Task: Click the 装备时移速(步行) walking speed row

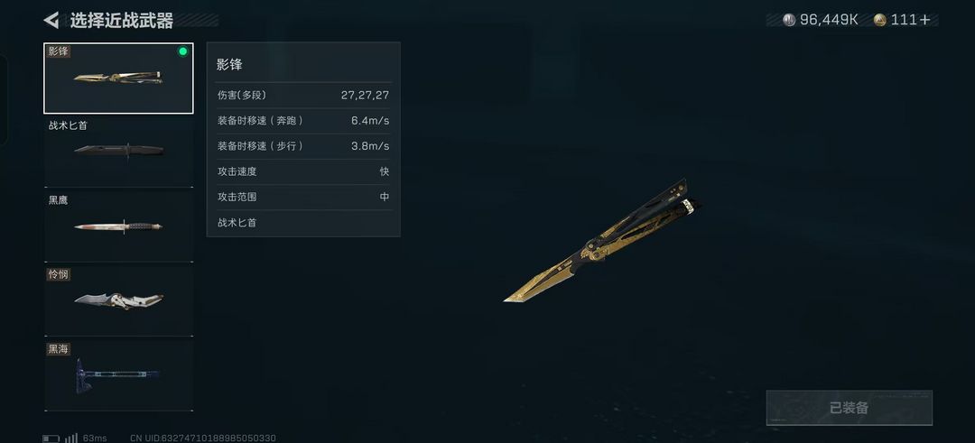Action: [x=303, y=146]
